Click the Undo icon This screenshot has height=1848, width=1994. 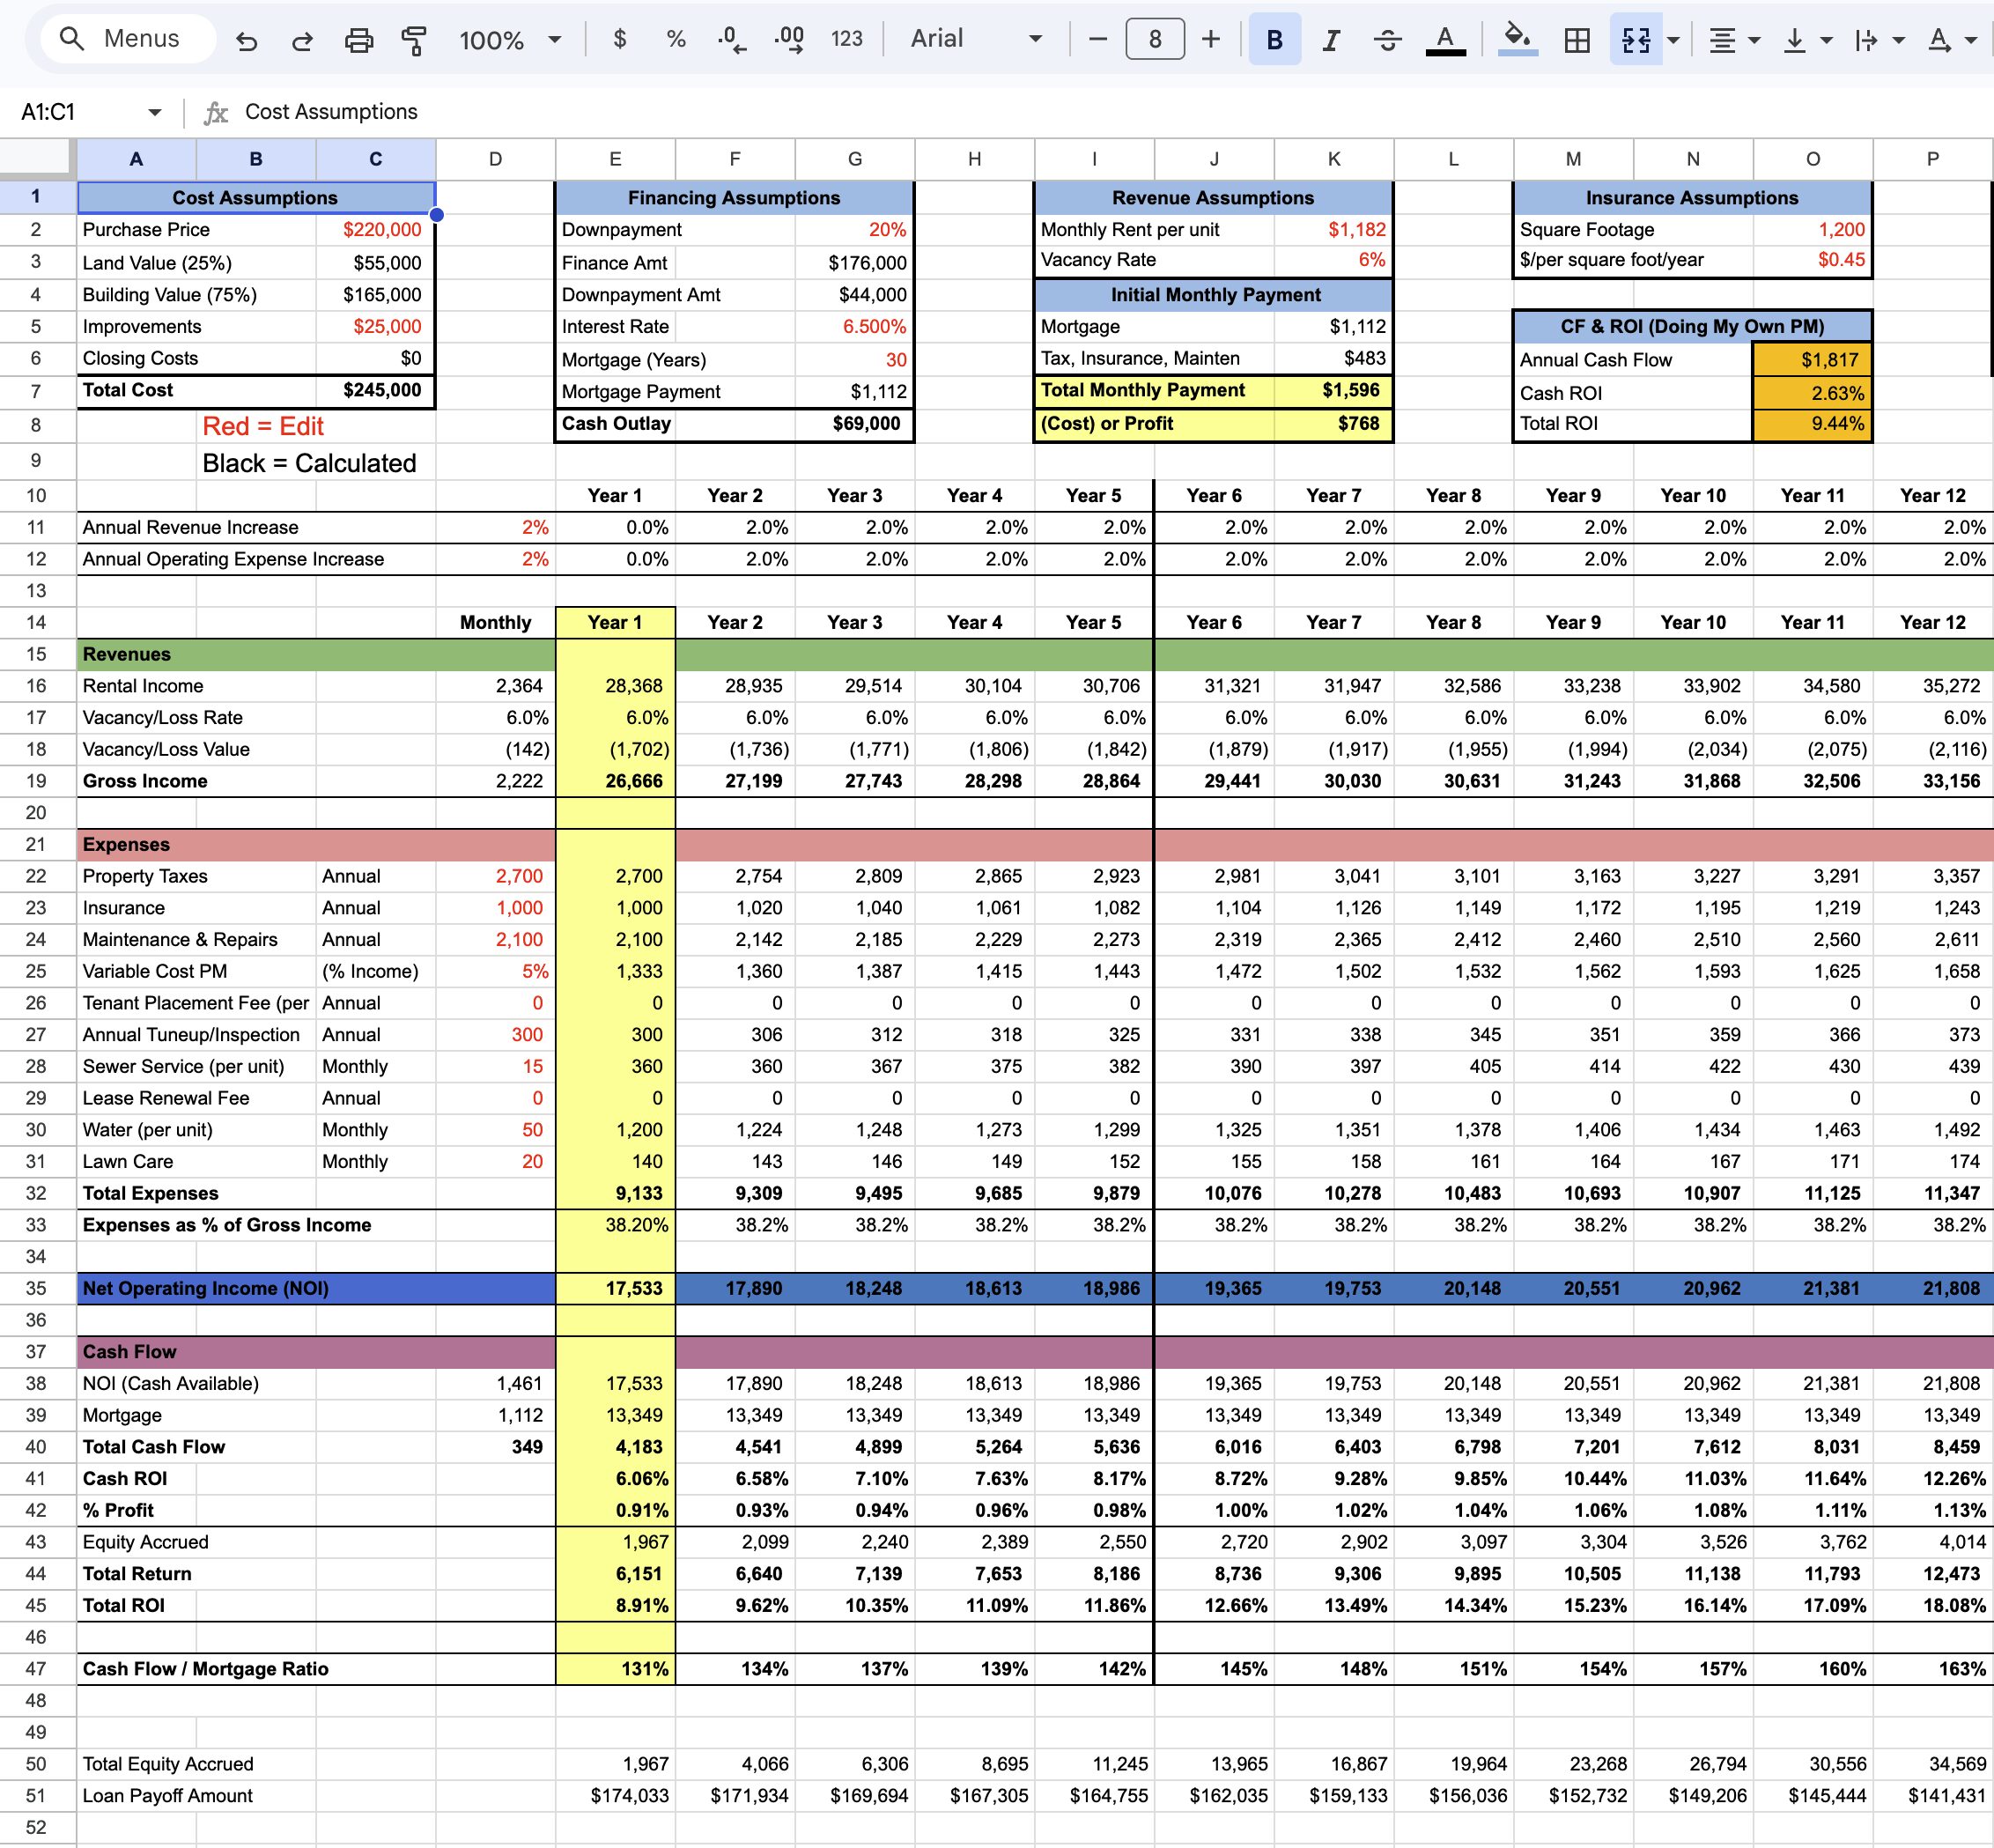(246, 40)
